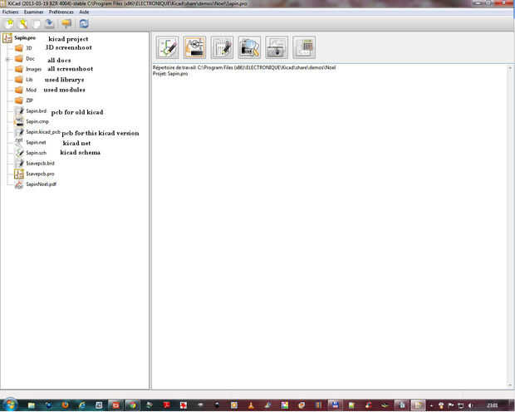The width and height of the screenshot is (515, 412).
Task: Click the SapinNoel.pdf document icon
Action: (19, 184)
